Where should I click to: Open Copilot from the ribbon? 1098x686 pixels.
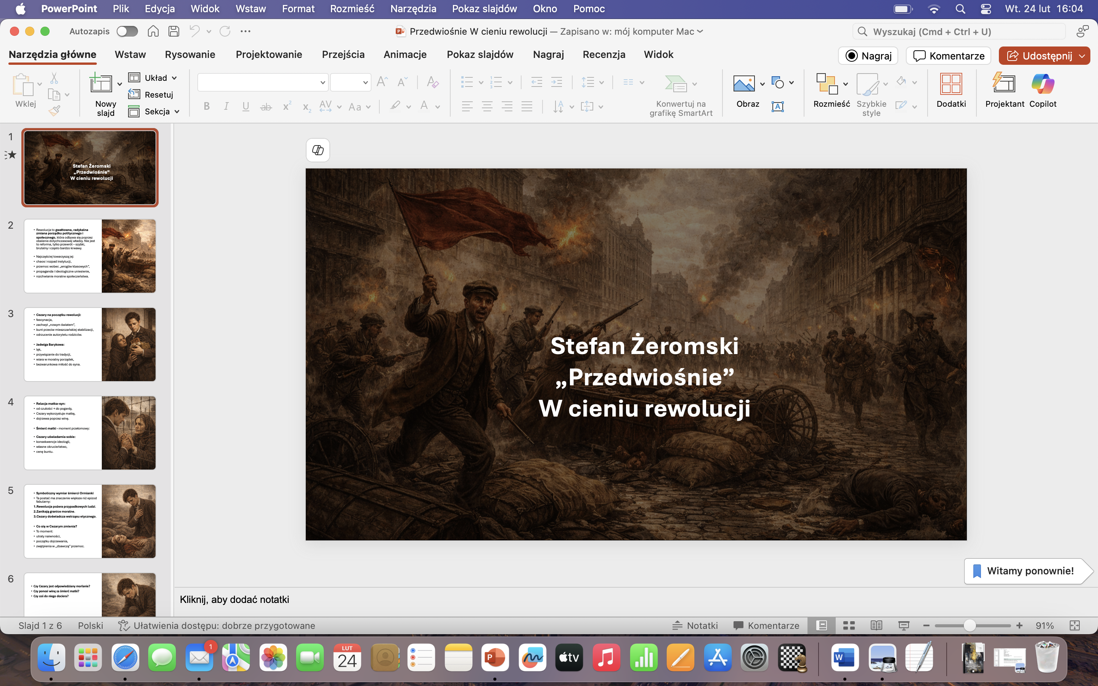1042,84
